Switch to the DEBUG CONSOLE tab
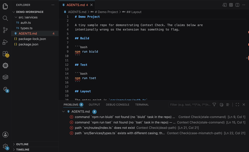249x152 pixels. [x=118, y=105]
